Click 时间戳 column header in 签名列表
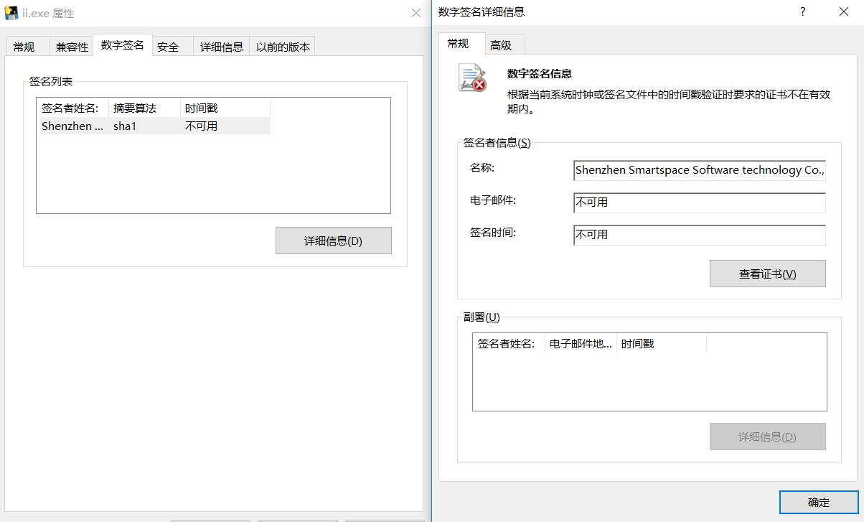 225,108
